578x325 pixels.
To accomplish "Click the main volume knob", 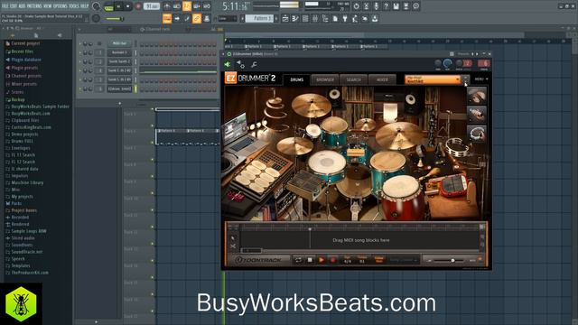I will tap(96, 6).
